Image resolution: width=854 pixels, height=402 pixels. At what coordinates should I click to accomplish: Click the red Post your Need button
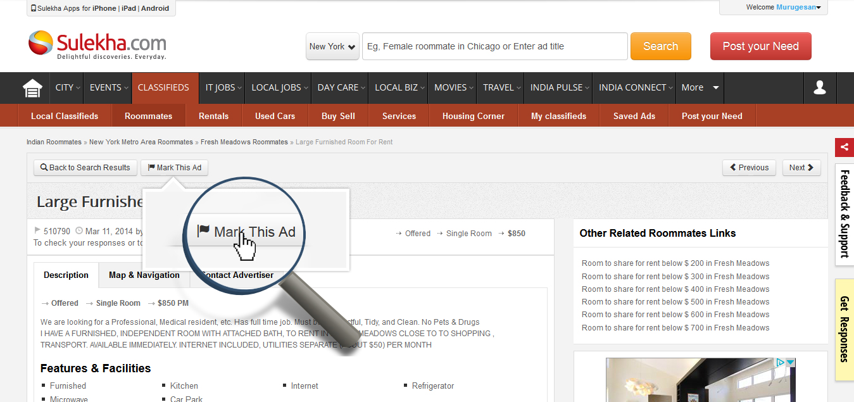click(760, 46)
